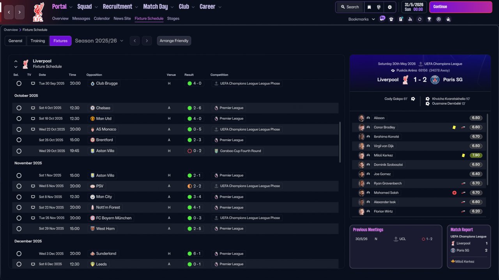Image resolution: width=499 pixels, height=280 pixels.
Task: Select the AS Monaco fixture radio button
Action: coord(19,129)
